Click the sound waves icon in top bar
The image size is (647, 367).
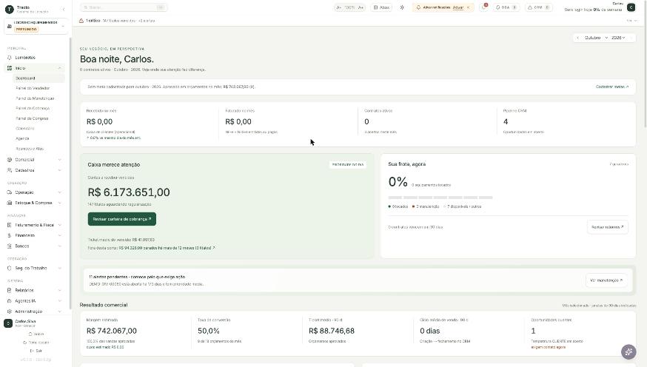pos(401,7)
